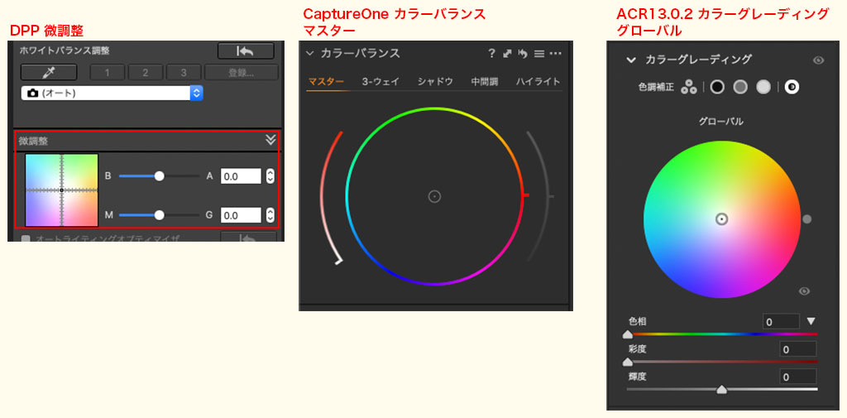
Task: Open the Capture One presets list icon
Action: coord(538,53)
